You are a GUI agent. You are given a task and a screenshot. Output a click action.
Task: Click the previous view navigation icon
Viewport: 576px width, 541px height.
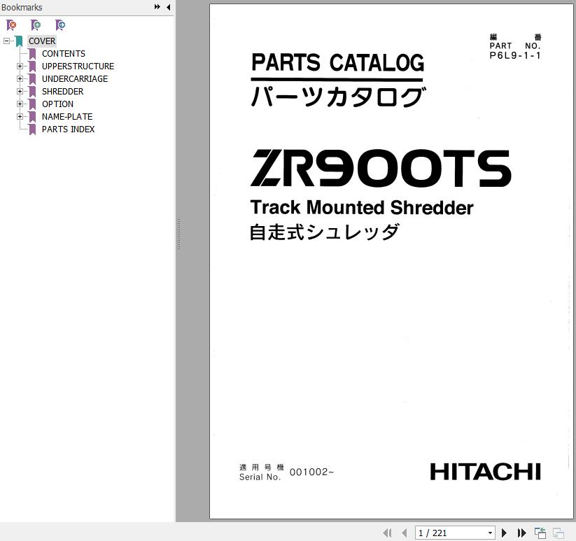pos(540,533)
